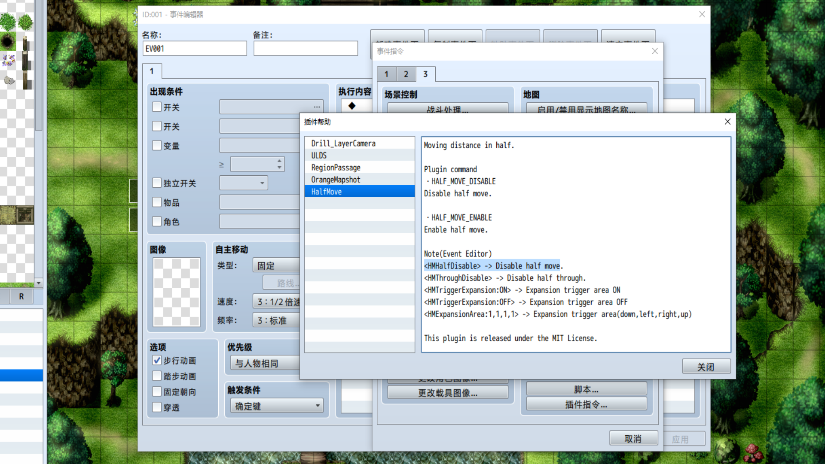The width and height of the screenshot is (825, 464).
Task: Switch to event command tab 2
Action: pyautogui.click(x=406, y=74)
